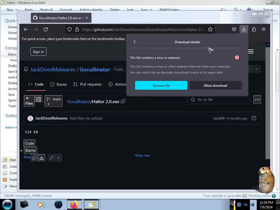Image resolution: width=280 pixels, height=210 pixels.
Task: Click JackDoesMalwares commit avatar
Action: coord(30,118)
